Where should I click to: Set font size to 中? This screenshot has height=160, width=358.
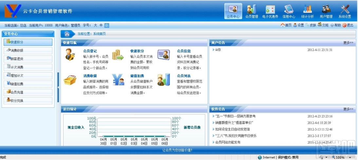click(101, 25)
